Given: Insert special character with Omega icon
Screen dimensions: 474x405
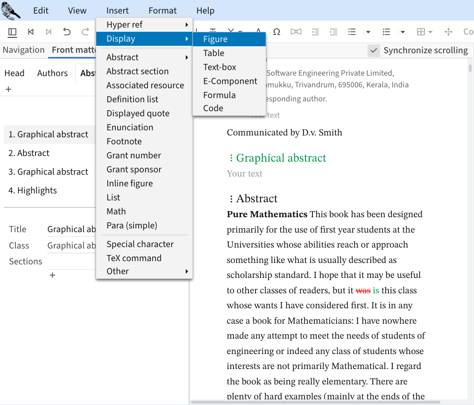Looking at the screenshot, I should 276,32.
